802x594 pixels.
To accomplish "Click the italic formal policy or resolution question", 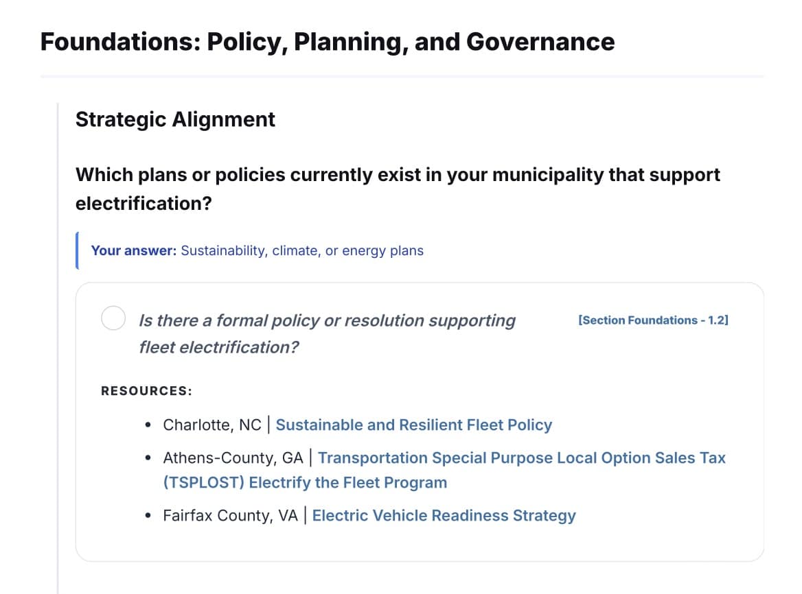I will (x=327, y=333).
